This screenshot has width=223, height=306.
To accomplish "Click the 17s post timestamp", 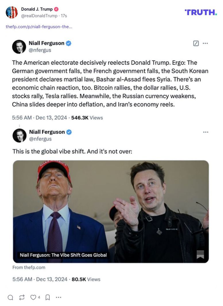I will click(64, 16).
